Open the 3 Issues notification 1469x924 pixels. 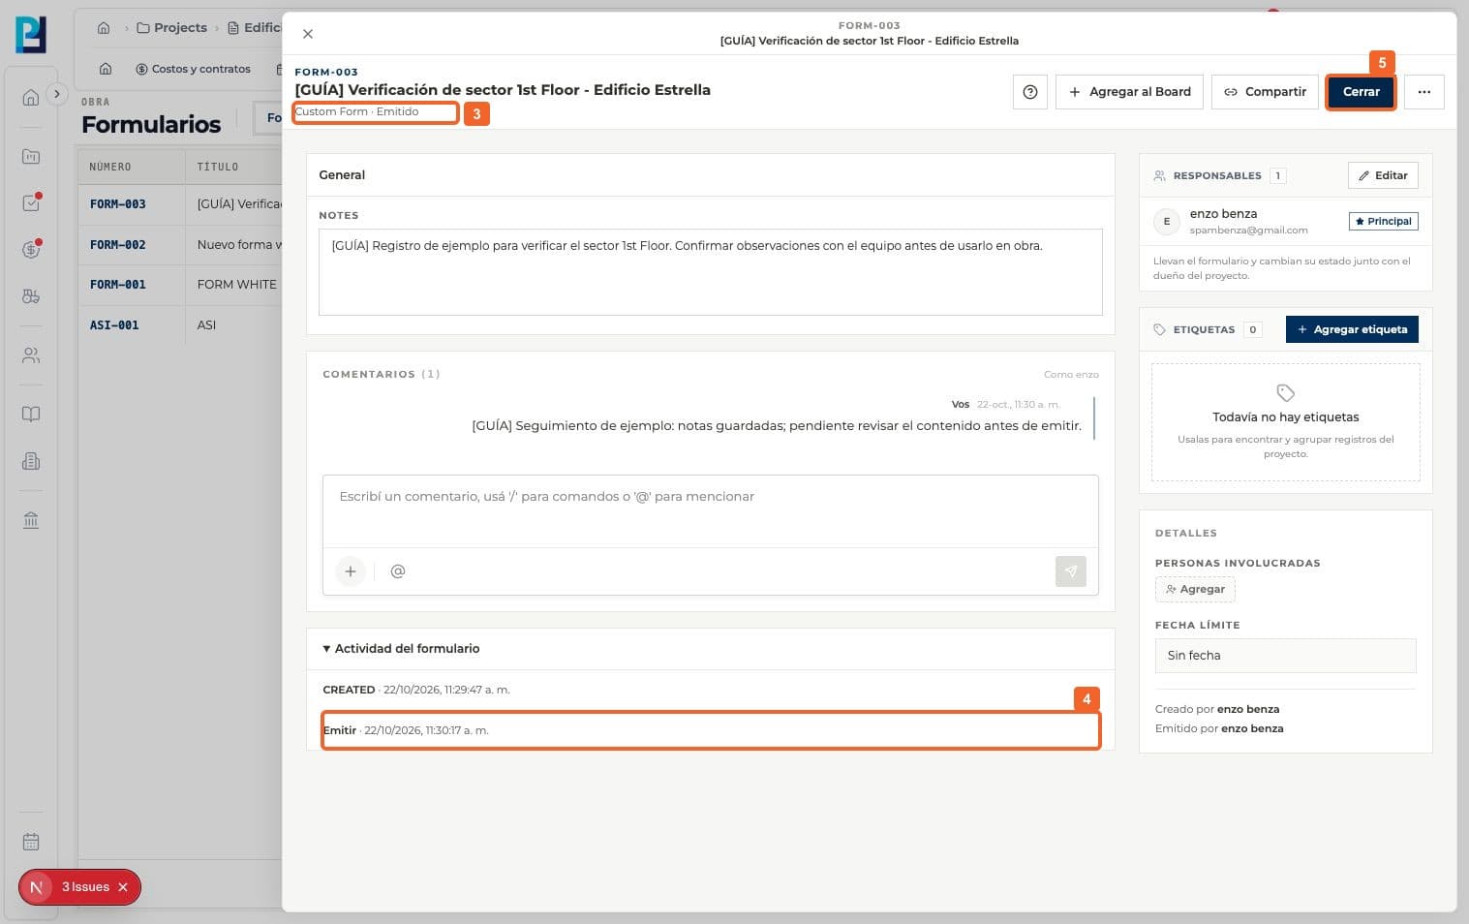coord(85,887)
